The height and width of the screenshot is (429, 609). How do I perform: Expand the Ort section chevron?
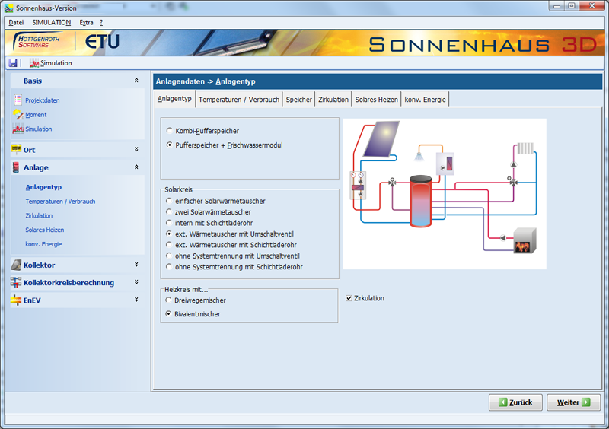[136, 149]
